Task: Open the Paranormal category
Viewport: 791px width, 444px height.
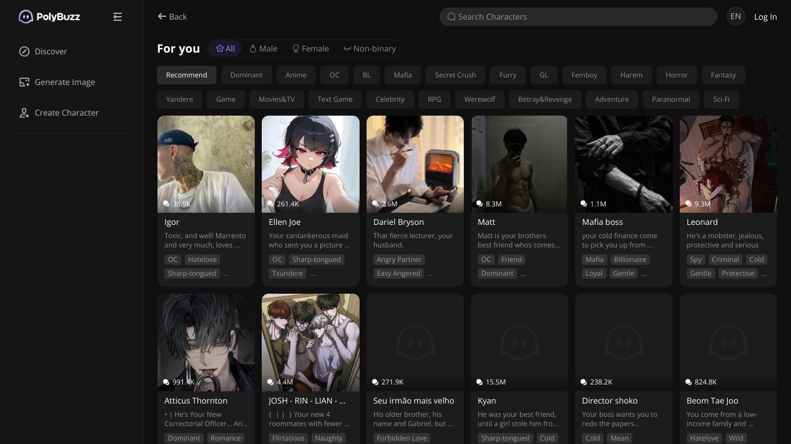Action: click(x=671, y=99)
